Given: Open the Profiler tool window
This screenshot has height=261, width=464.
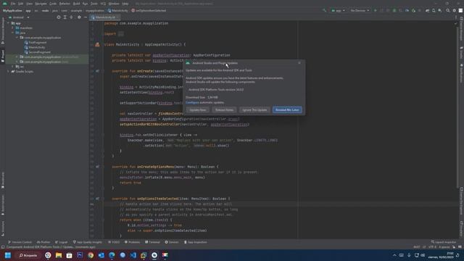Looking at the screenshot, I should click(43, 242).
